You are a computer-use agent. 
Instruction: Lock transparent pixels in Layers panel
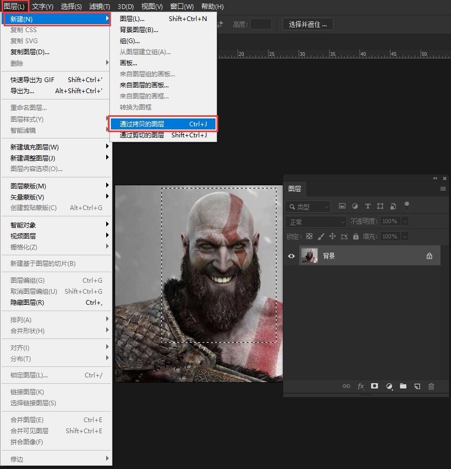[310, 236]
